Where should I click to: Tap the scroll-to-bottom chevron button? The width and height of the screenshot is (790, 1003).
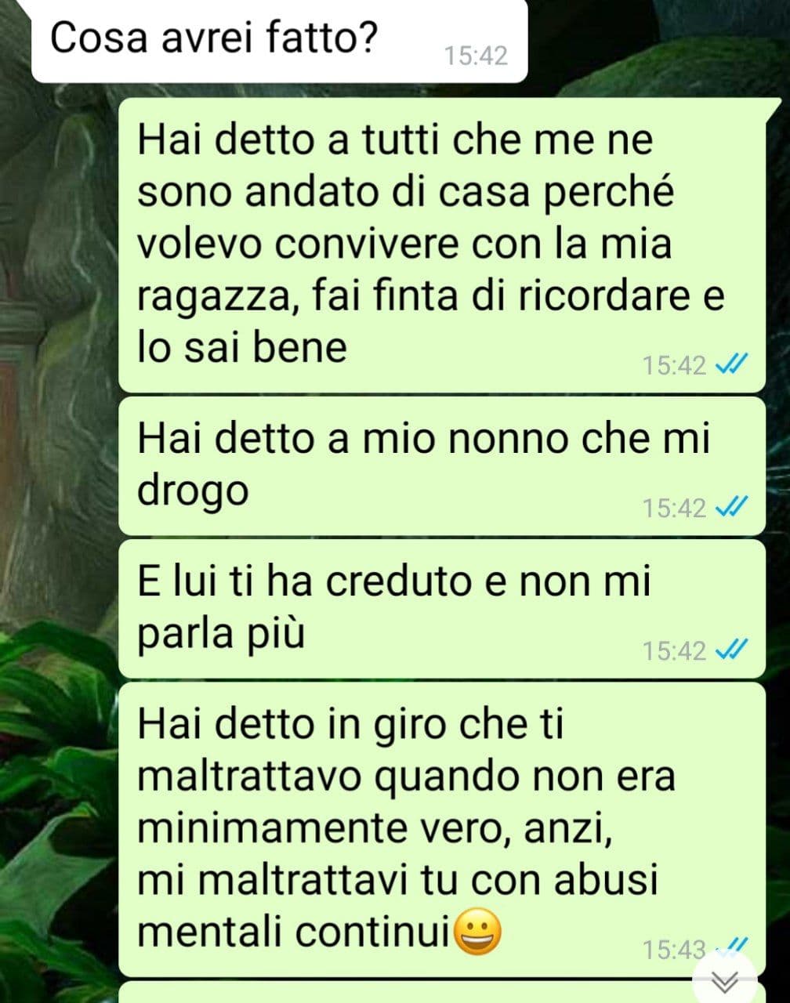click(x=726, y=979)
